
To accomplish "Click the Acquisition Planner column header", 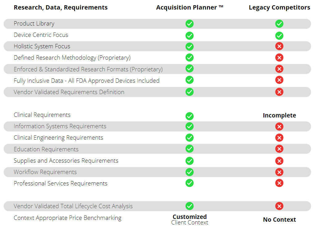I will [189, 7].
